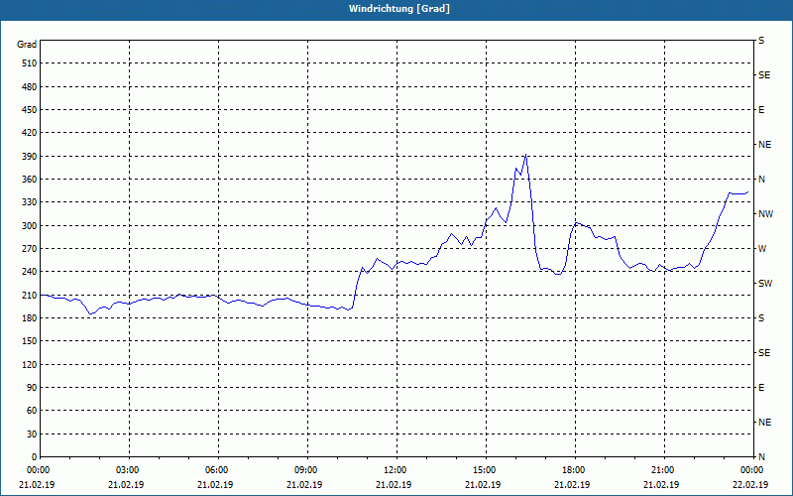Click the 03:00 time axis label

point(128,470)
